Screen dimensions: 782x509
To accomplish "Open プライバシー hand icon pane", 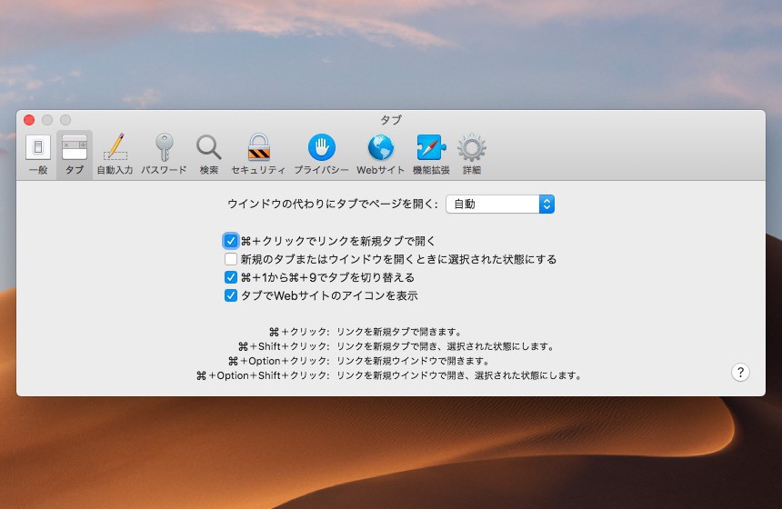I will pyautogui.click(x=321, y=154).
